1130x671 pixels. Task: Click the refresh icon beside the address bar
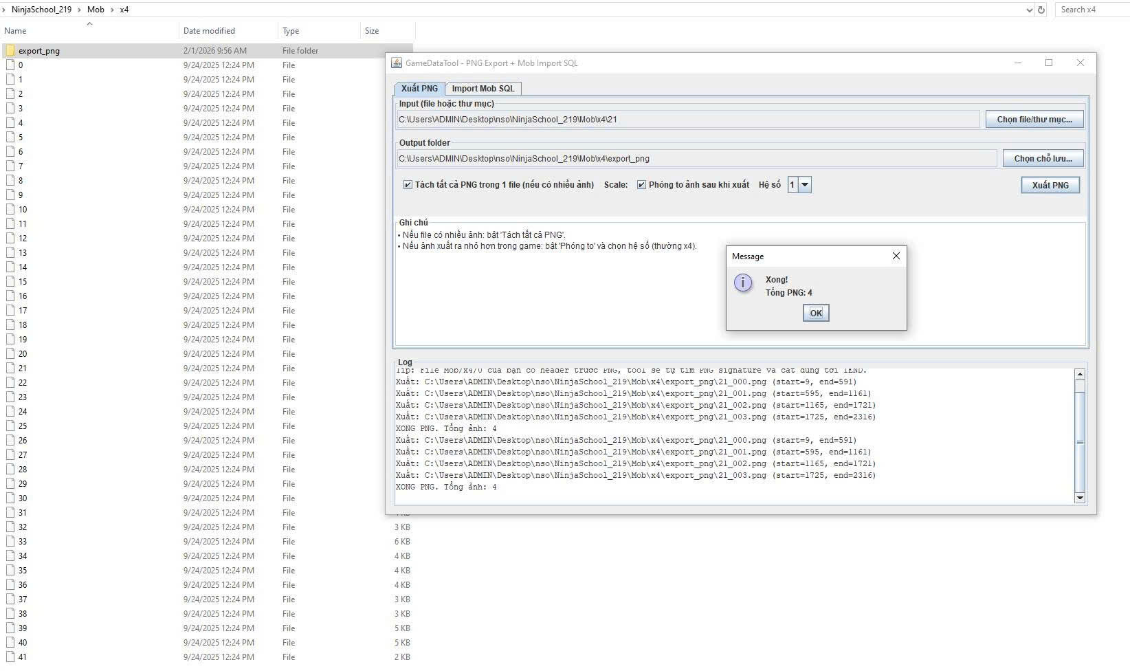(1041, 10)
